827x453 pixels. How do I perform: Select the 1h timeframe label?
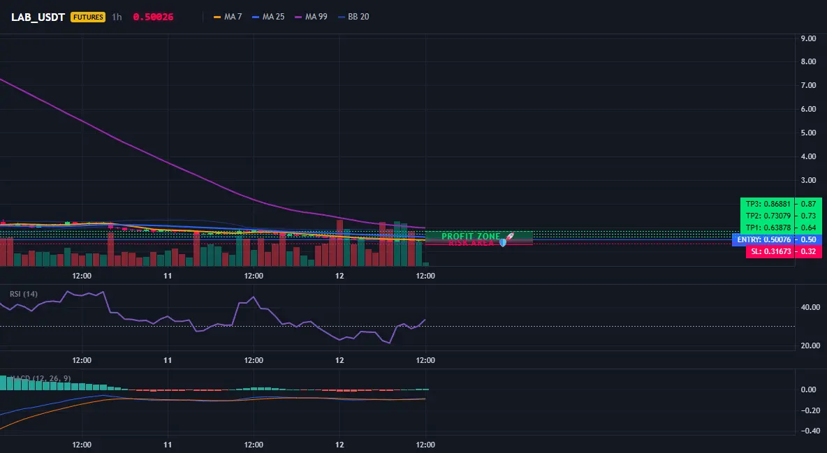pyautogui.click(x=117, y=17)
